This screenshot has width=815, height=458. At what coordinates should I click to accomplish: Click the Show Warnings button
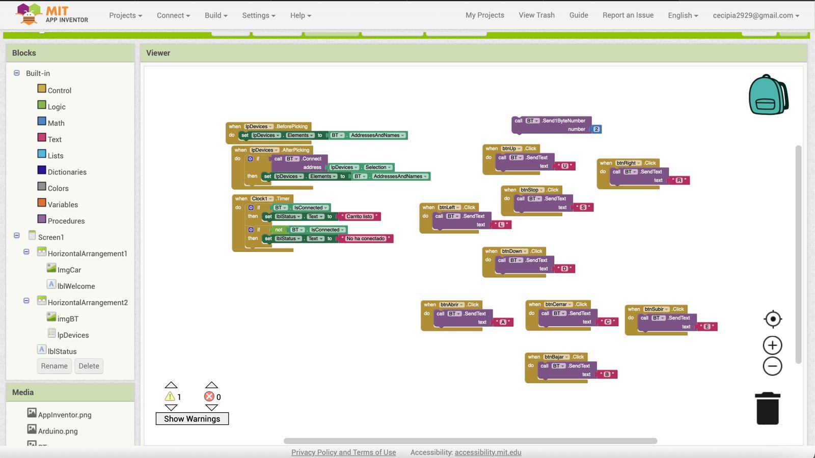point(192,418)
